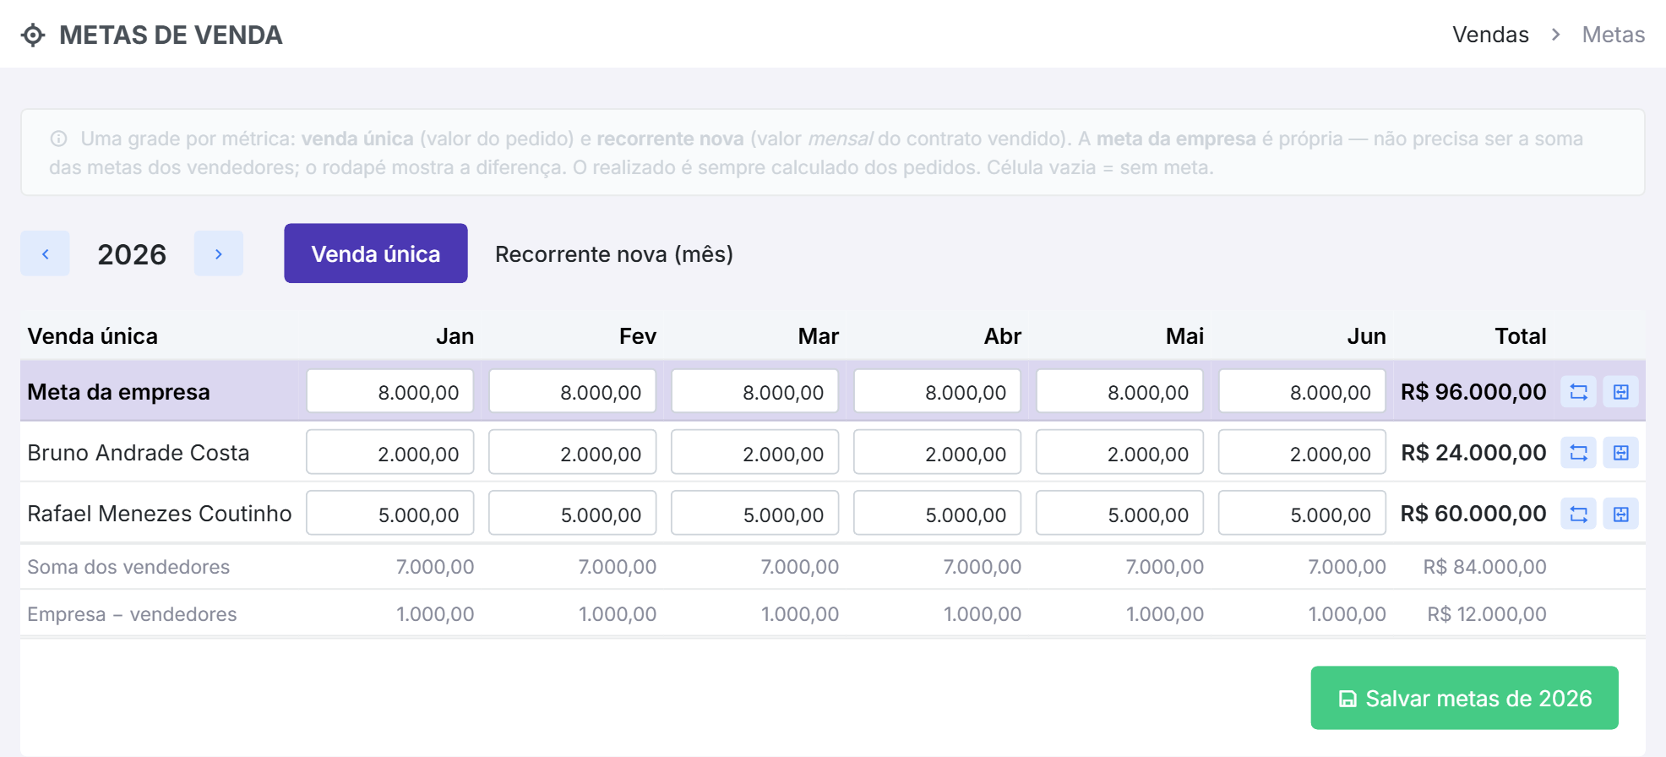Screen dimensions: 1666x757
Task: Click the Total column header
Action: coord(1521,336)
